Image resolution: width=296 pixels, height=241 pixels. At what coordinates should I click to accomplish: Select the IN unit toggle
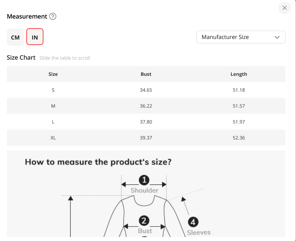pyautogui.click(x=35, y=37)
